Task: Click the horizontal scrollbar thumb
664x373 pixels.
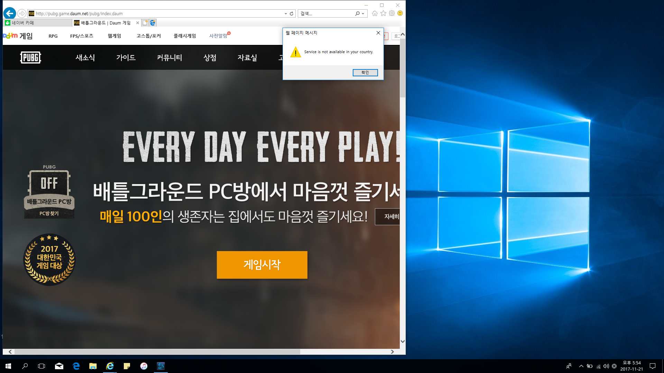Action: [157, 352]
